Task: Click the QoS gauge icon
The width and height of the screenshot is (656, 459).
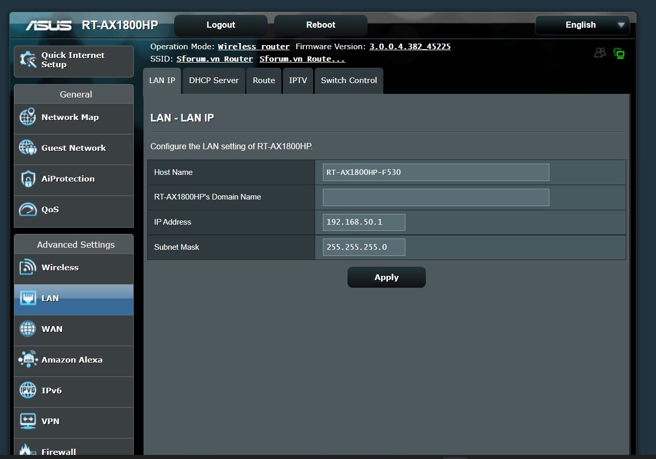Action: point(28,209)
